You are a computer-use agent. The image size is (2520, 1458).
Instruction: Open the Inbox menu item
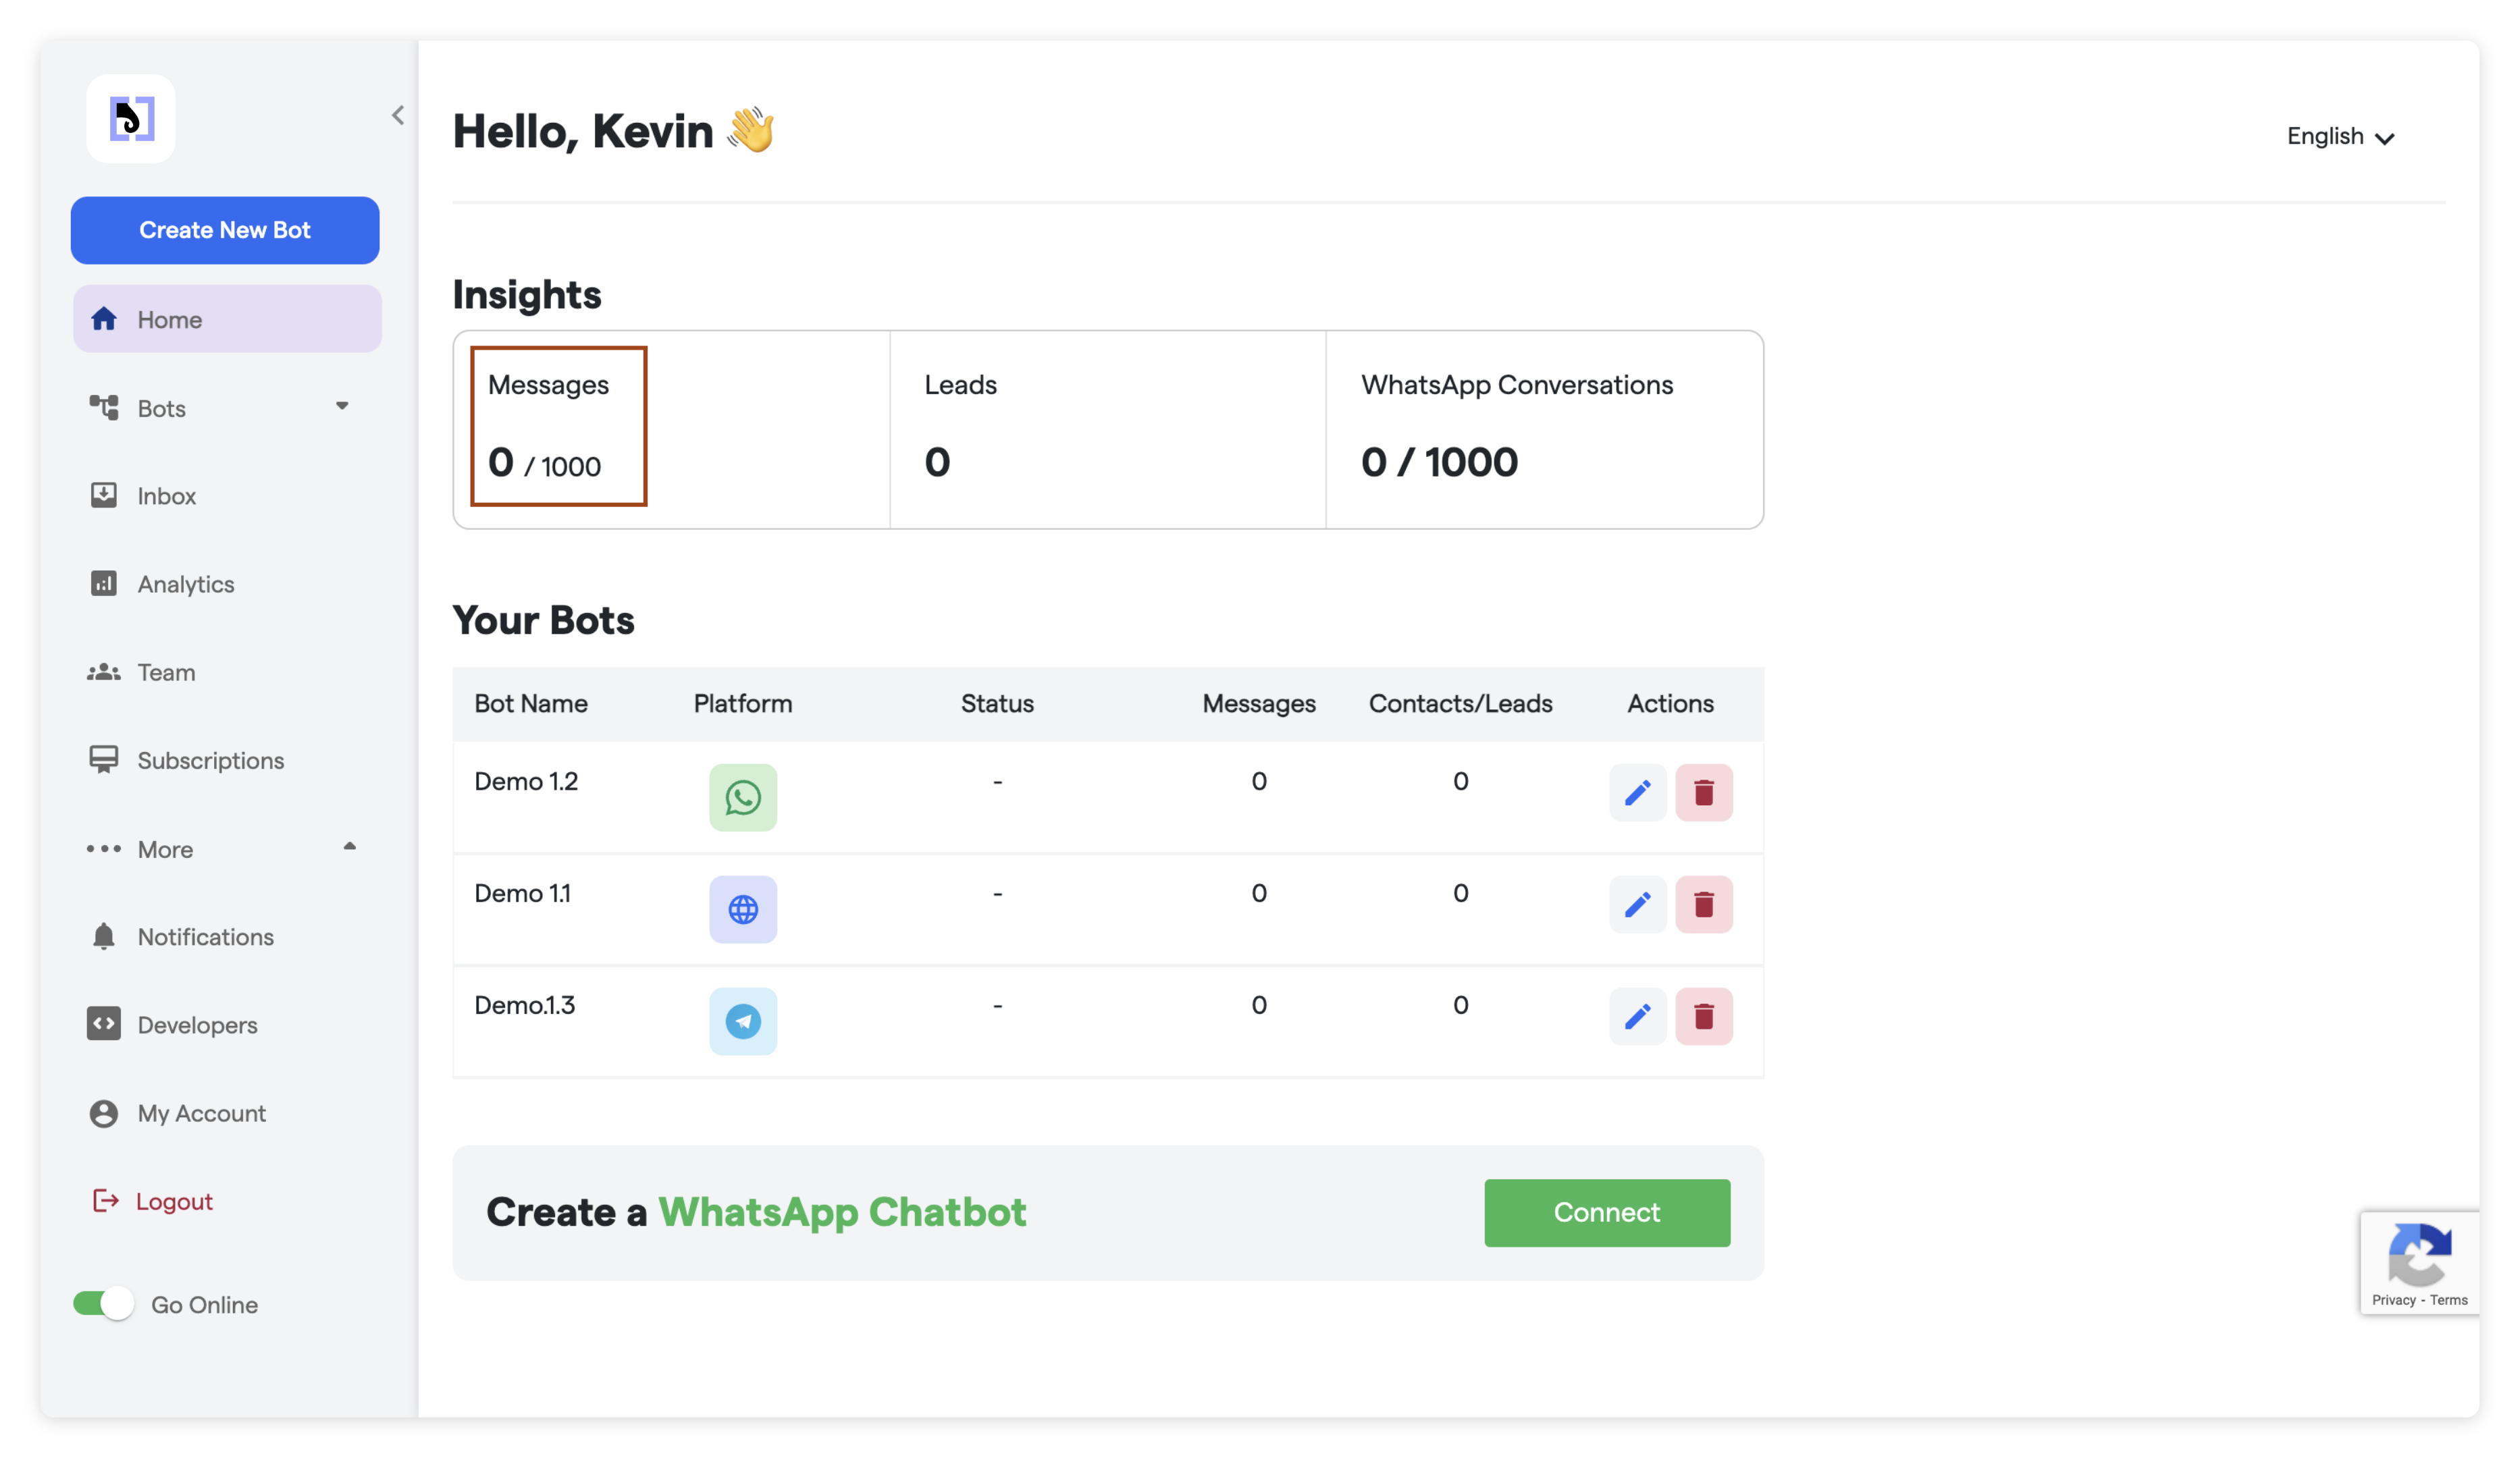(x=166, y=495)
